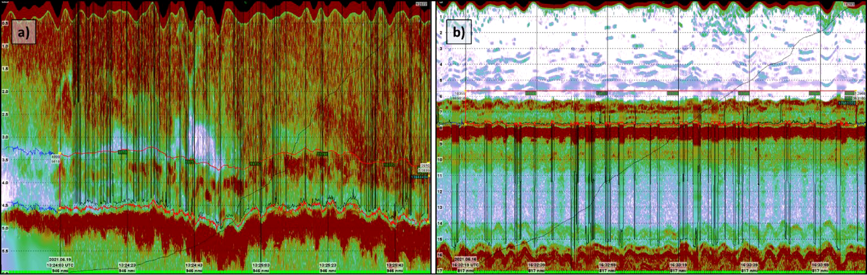
Task: Select the 13:24:03 UTC time marker
Action: [x=60, y=264]
